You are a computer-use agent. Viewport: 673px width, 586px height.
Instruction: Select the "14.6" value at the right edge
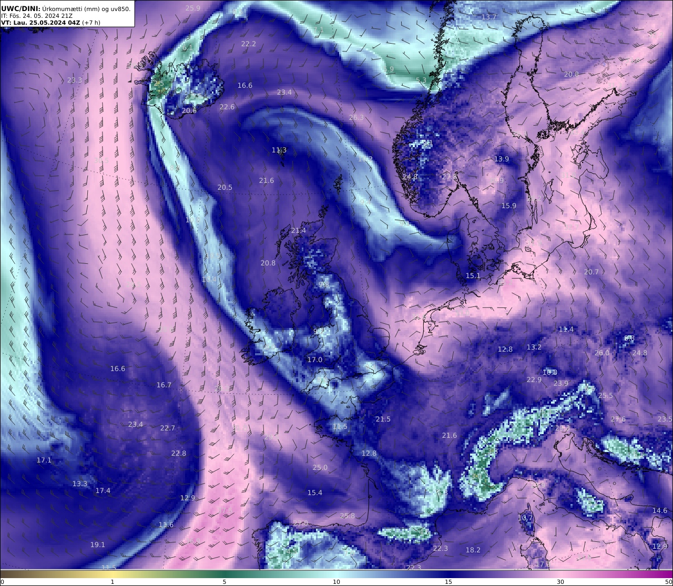click(x=660, y=510)
